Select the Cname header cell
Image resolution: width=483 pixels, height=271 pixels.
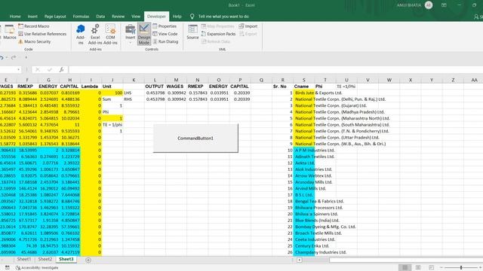tap(303, 87)
